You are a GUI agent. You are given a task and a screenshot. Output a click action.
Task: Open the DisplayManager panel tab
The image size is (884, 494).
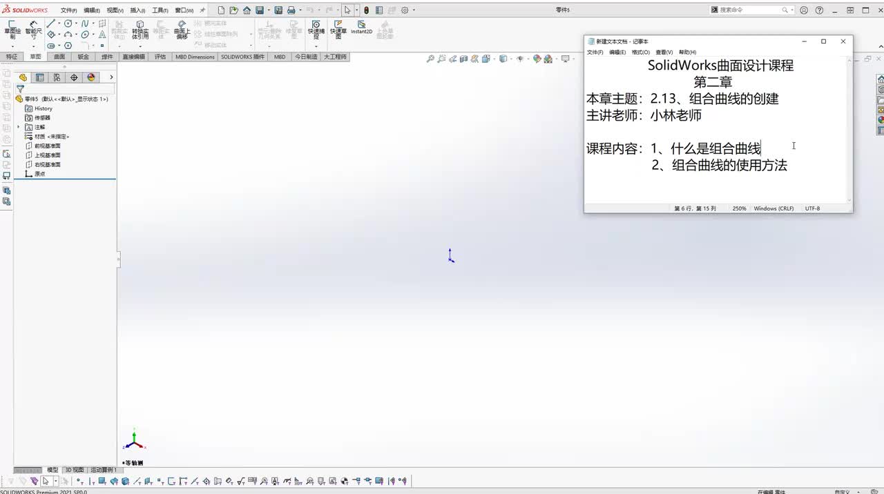click(x=91, y=77)
